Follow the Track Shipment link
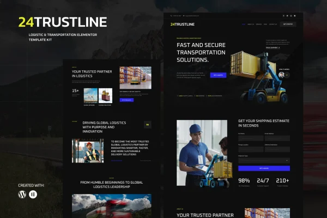This screenshot has height=218, width=327. click(x=273, y=47)
